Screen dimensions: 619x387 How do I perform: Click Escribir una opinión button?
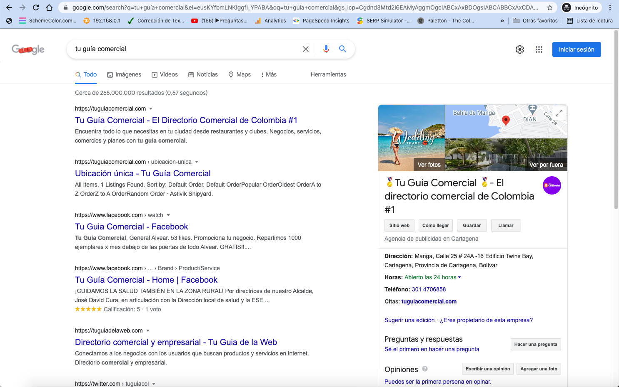[488, 369]
